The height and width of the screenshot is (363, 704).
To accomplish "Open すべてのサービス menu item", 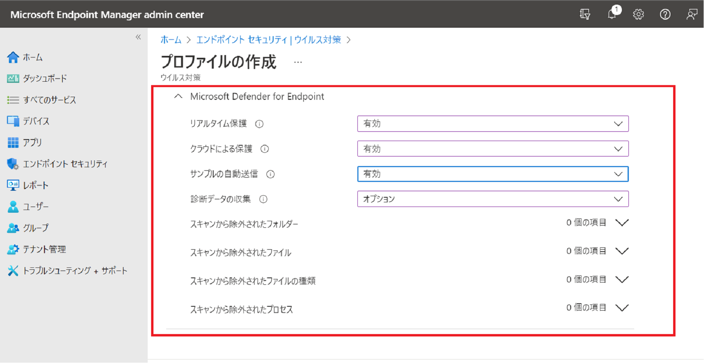I will pyautogui.click(x=49, y=100).
